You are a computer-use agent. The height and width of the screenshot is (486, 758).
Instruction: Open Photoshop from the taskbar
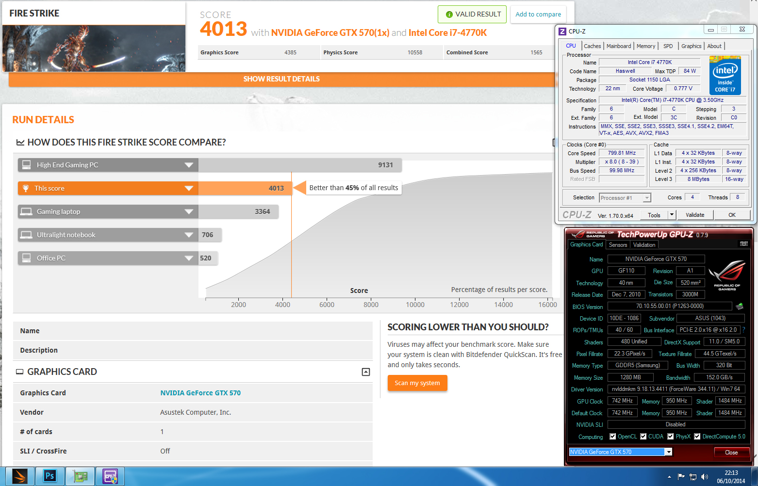coord(49,476)
